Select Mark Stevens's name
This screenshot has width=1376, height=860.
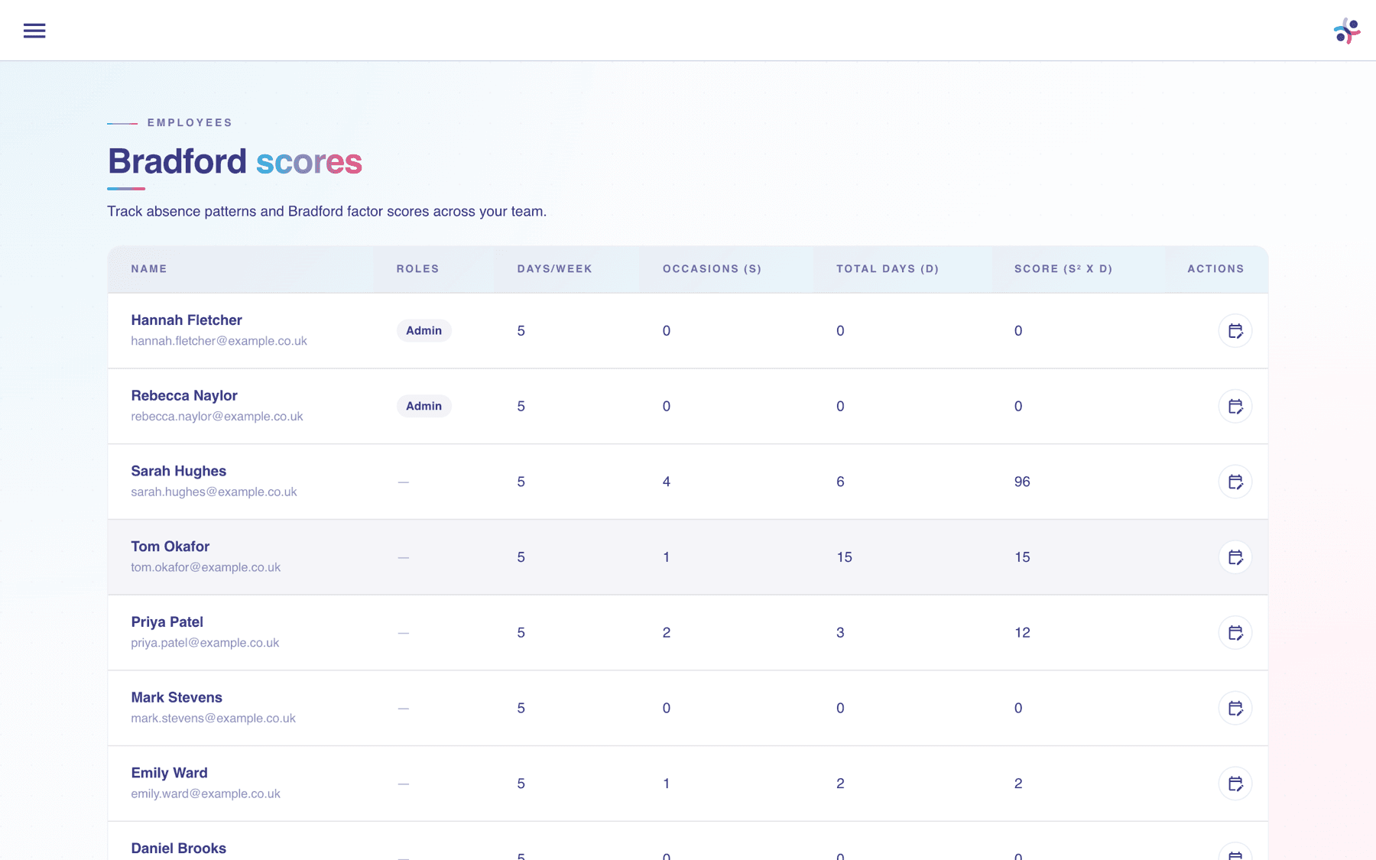[177, 698]
